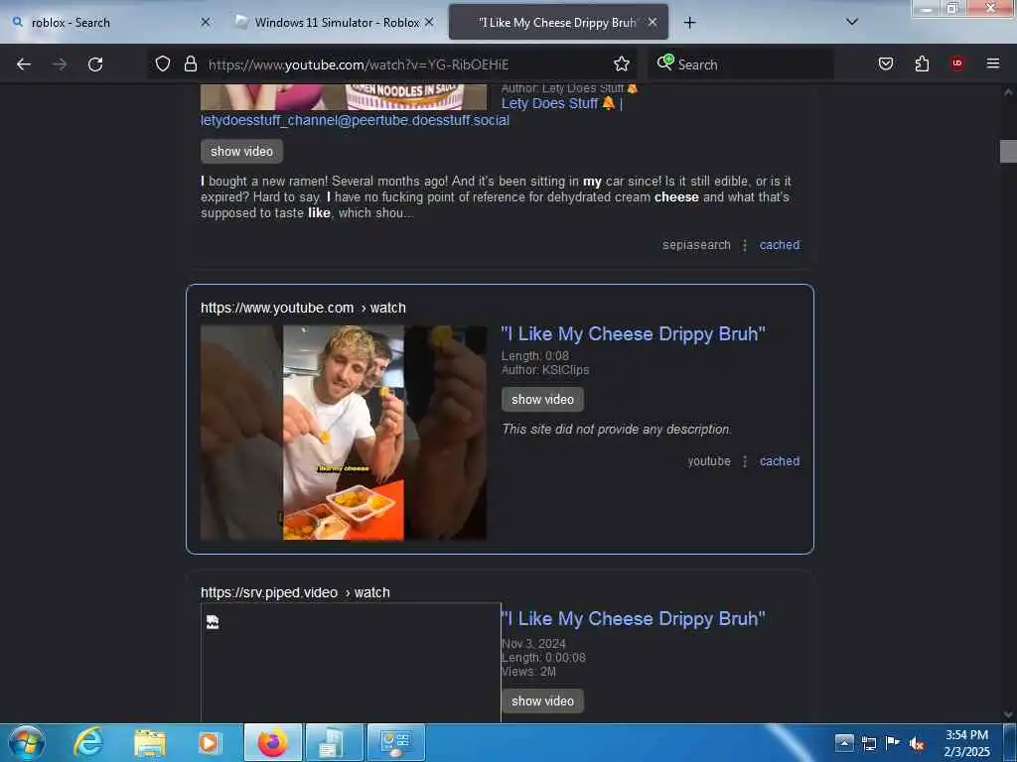Open a new tab with the plus icon
1017x762 pixels.
point(689,23)
